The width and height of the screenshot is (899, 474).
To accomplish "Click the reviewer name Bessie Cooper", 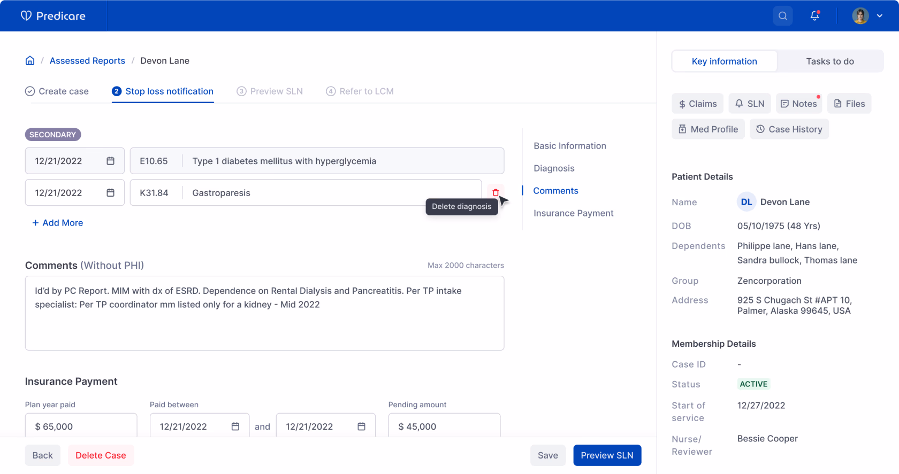I will (x=767, y=439).
